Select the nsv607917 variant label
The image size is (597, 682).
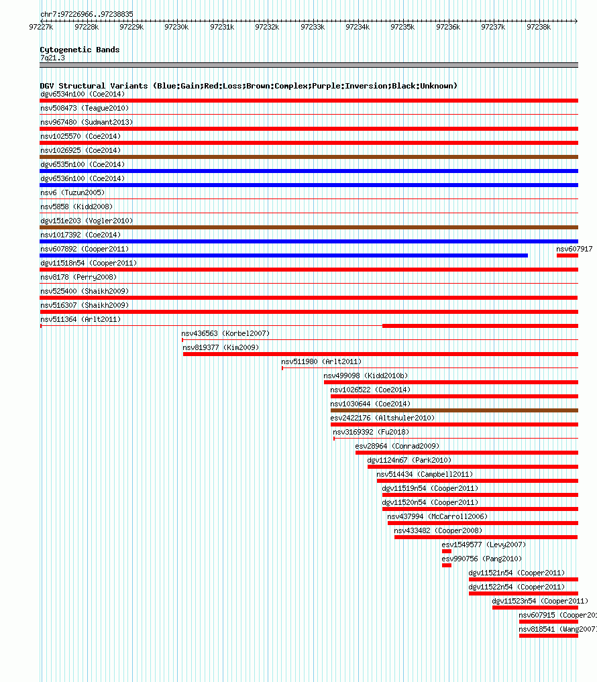574,249
